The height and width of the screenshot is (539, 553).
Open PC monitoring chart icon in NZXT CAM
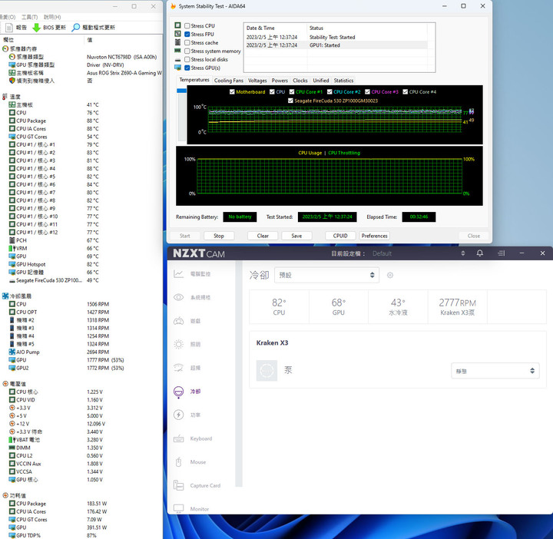tap(178, 274)
